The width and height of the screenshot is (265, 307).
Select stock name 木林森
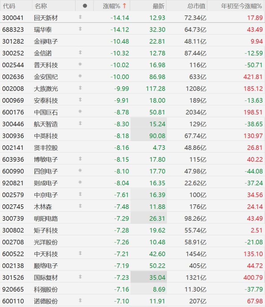tap(43, 207)
